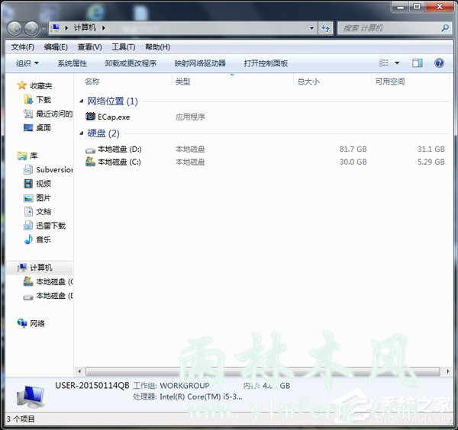This screenshot has width=458, height=430.
Task: Select 本地磁盘 (C:) in the file list
Action: (113, 162)
